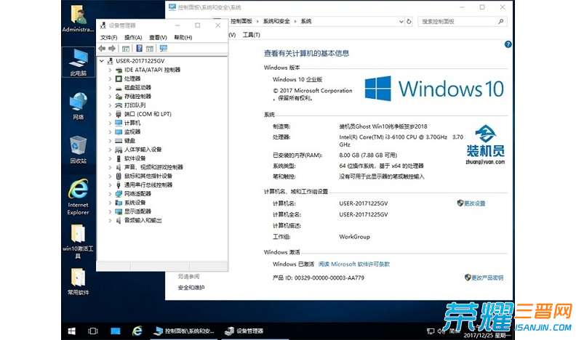576x340 pixels.
Task: Select the 通用串行总线控制器 USB icon
Action: (119, 185)
